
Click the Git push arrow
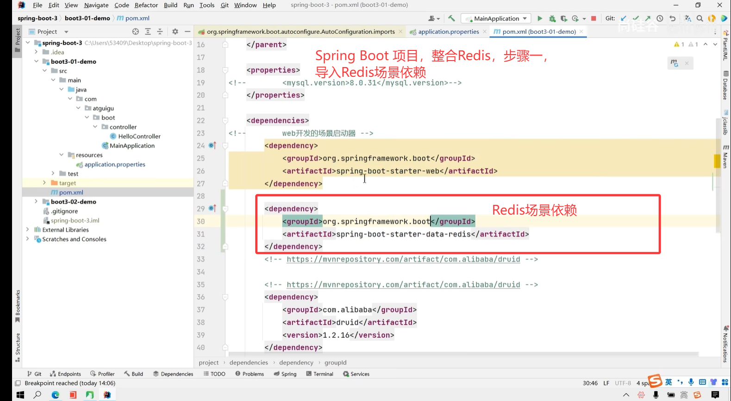pos(648,19)
